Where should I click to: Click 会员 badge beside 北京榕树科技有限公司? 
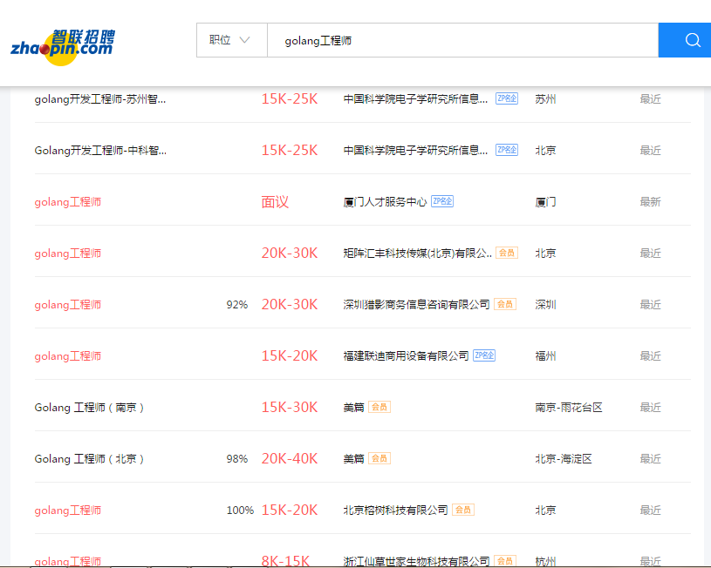463,510
